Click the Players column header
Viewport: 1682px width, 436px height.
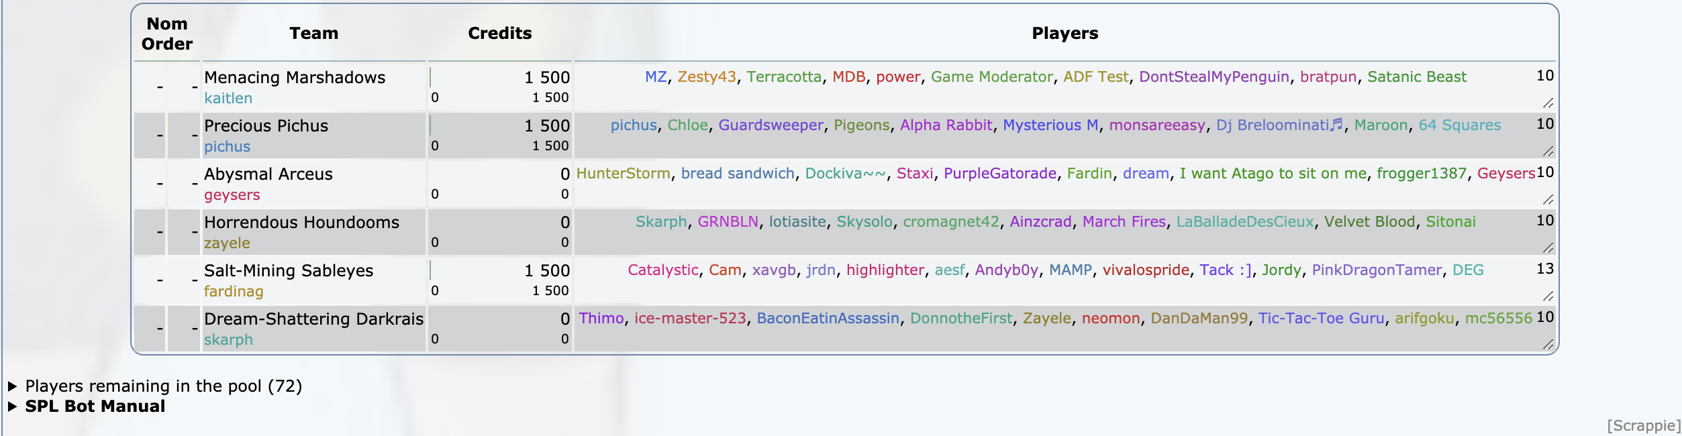click(x=1065, y=34)
